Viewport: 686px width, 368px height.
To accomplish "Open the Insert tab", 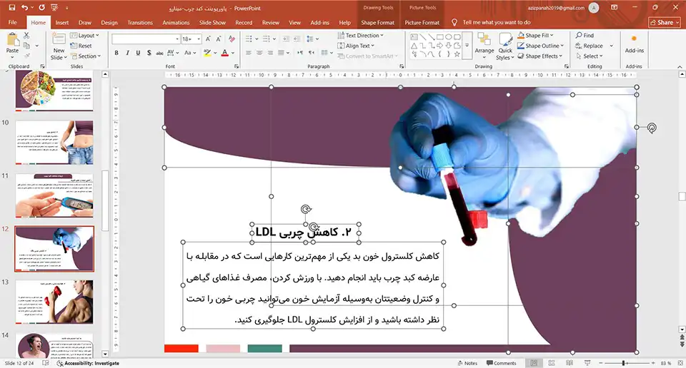I will click(61, 22).
